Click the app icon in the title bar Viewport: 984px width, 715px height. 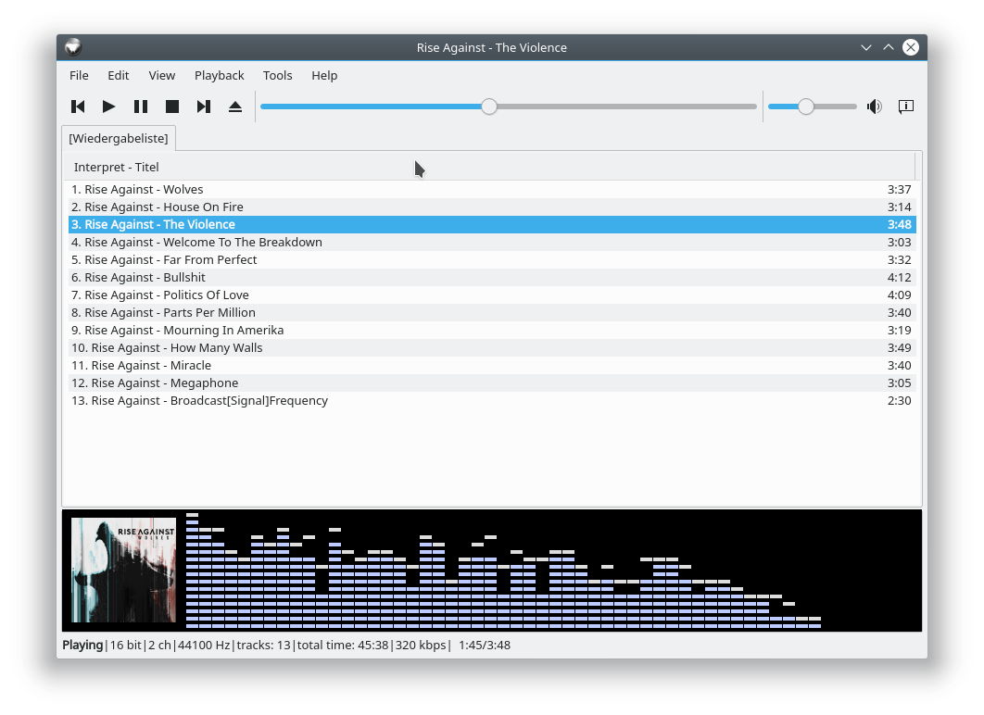point(73,47)
